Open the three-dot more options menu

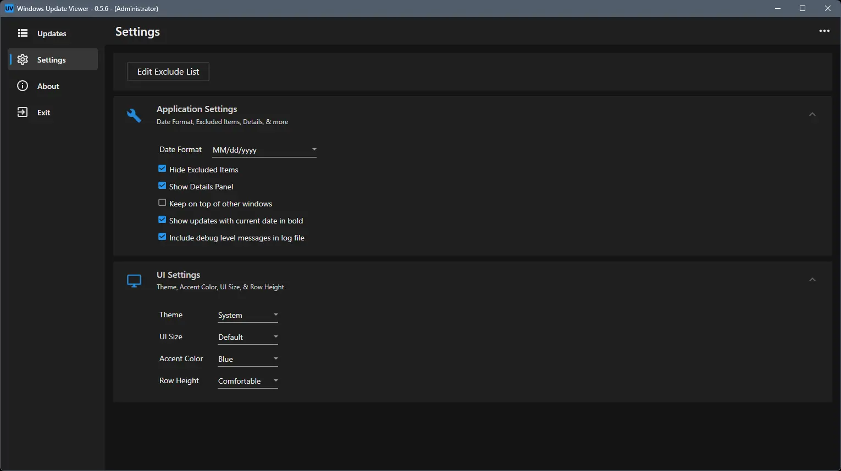point(824,31)
